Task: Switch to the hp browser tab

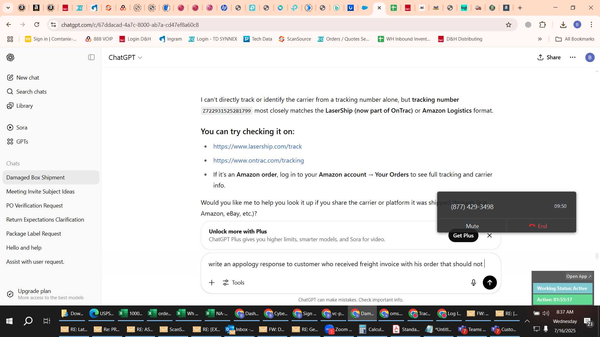Action: (x=224, y=8)
